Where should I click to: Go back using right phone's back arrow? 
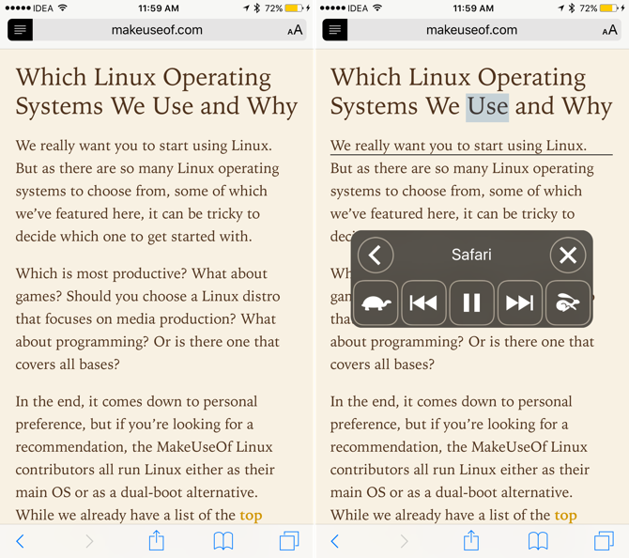point(335,541)
